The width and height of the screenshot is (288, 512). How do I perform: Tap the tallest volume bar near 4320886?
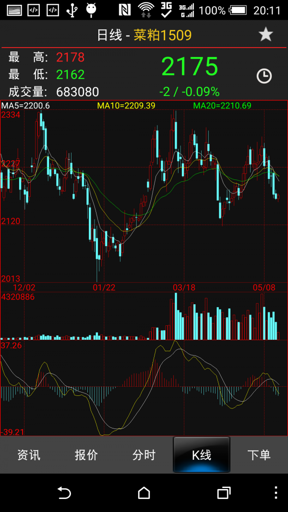(x=176, y=316)
